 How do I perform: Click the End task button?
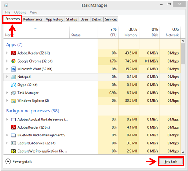171,162
